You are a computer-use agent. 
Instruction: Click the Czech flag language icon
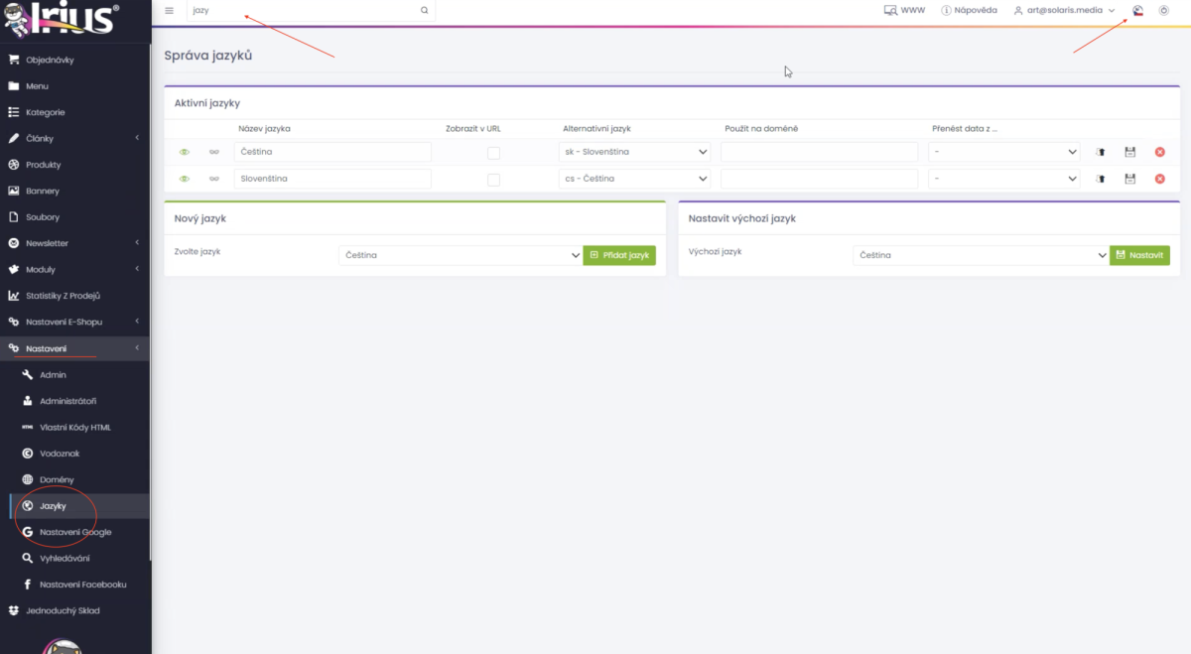(1138, 10)
